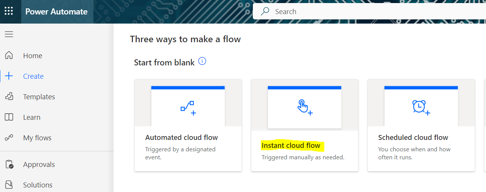The image size is (486, 192).
Task: Click the Power Automate header title
Action: pos(57,11)
